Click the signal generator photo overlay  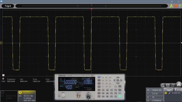point(90,87)
